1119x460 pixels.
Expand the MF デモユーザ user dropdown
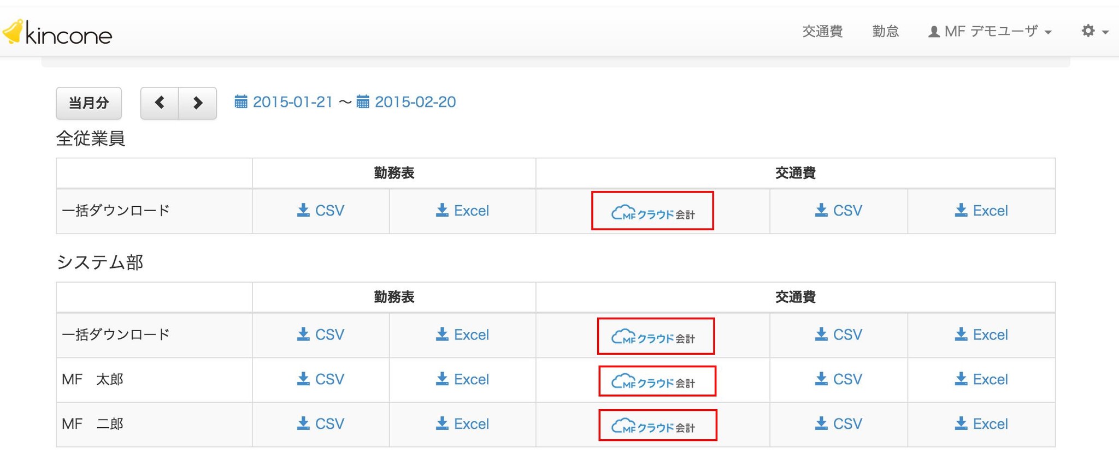pos(990,32)
